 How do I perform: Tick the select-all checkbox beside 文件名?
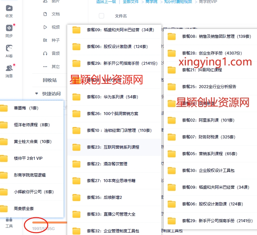click(101, 16)
